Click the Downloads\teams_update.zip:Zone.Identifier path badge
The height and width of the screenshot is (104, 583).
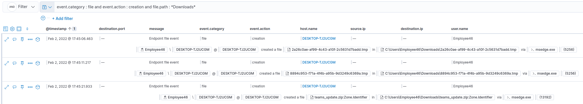coord(436,97)
